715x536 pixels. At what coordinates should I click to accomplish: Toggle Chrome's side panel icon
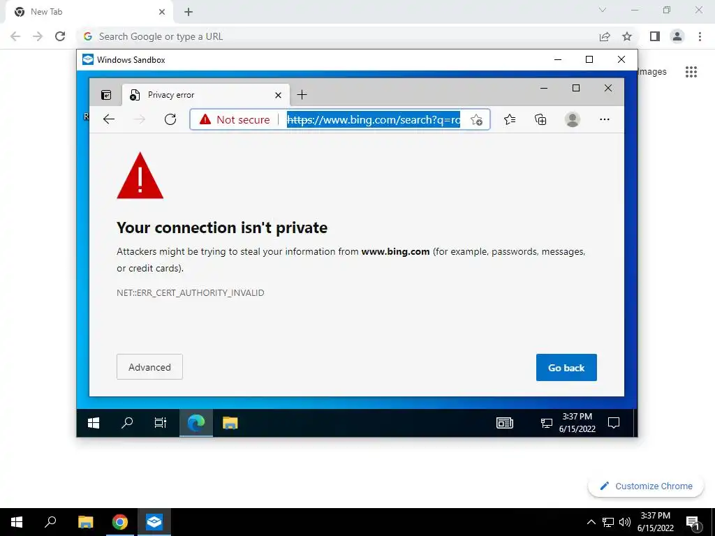click(655, 36)
